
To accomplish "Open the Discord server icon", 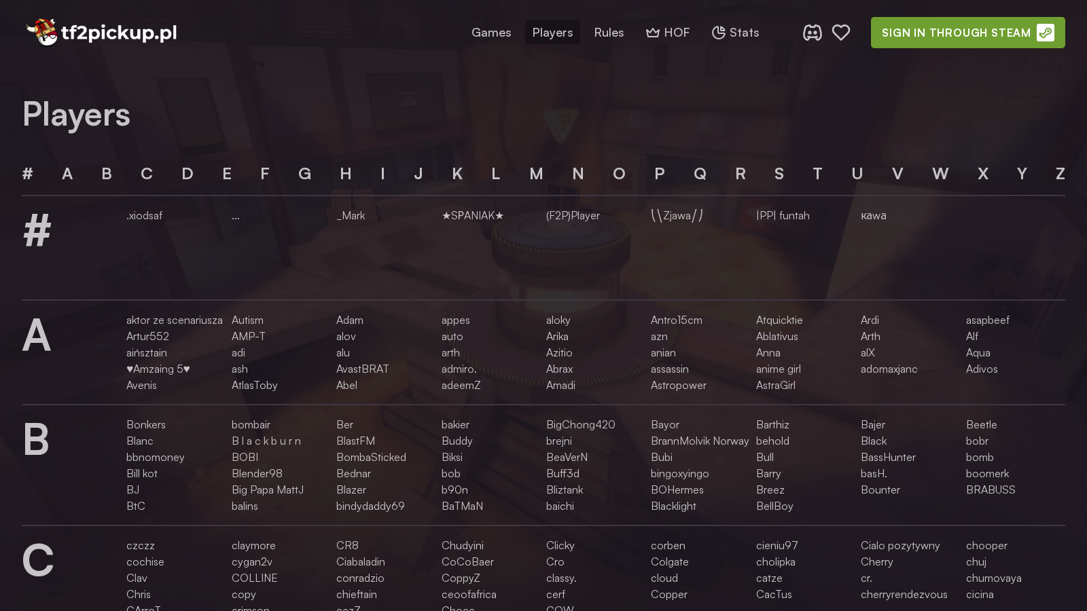I will pyautogui.click(x=813, y=32).
